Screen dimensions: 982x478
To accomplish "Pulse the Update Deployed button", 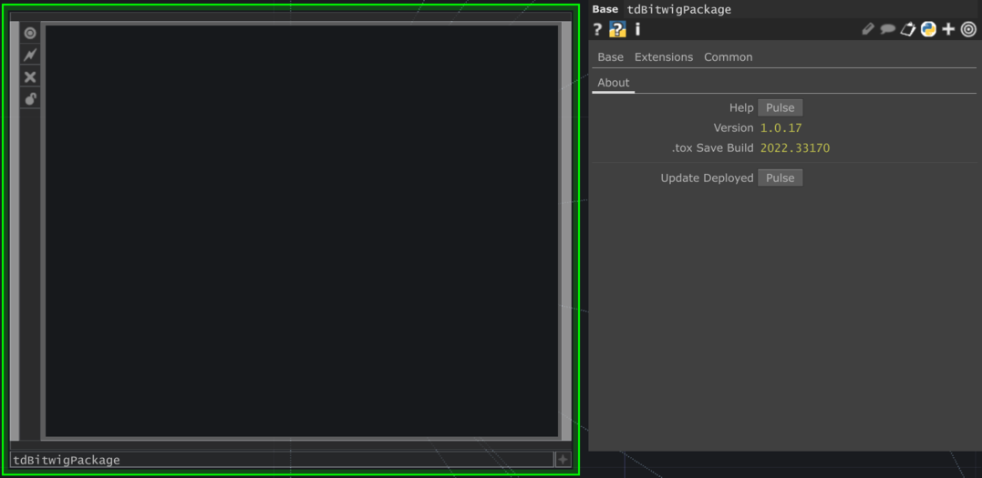I will coord(780,178).
